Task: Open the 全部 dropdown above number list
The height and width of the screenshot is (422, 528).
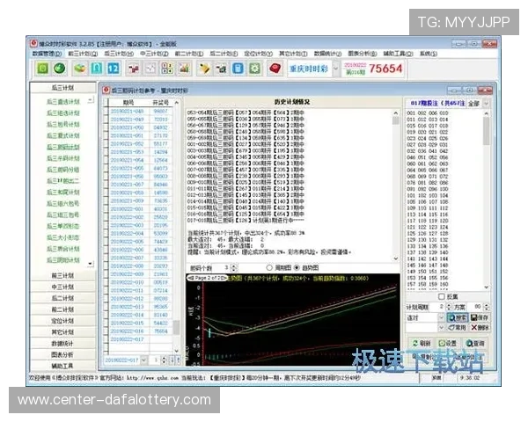Action: click(x=486, y=104)
